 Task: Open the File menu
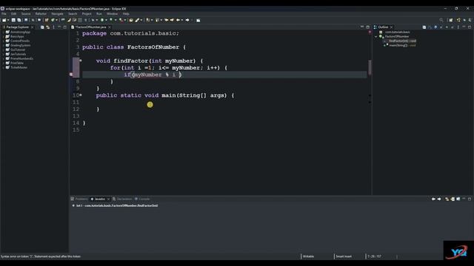[x=4, y=13]
